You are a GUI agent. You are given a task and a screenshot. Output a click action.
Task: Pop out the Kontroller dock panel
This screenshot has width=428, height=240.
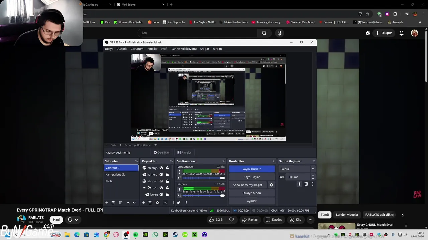[274, 161]
